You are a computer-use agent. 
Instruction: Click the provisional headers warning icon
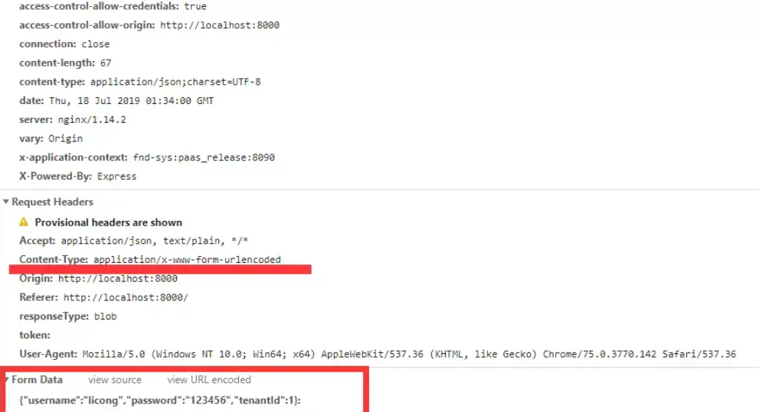point(24,222)
